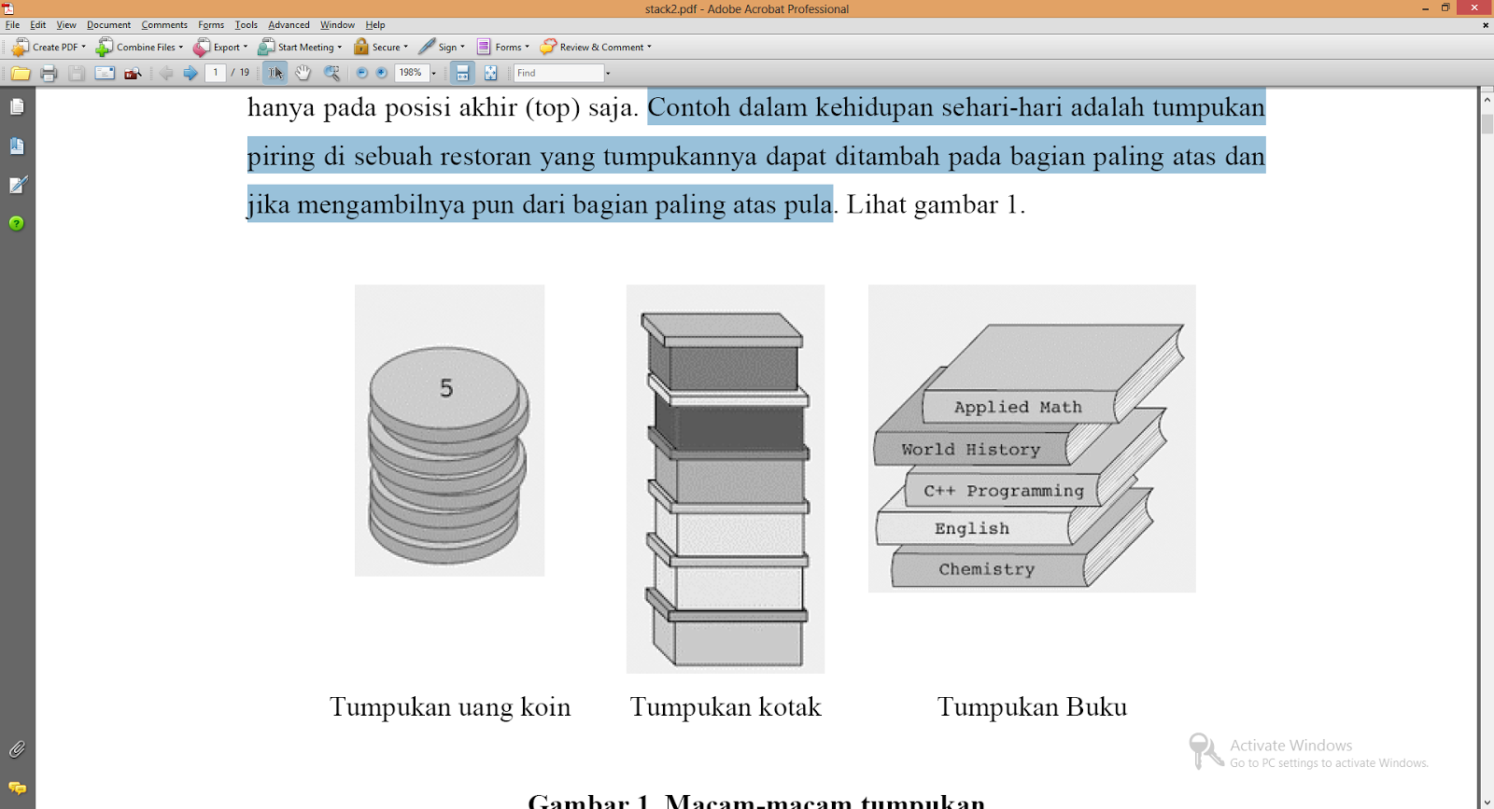Click the Create PDF button
The height and width of the screenshot is (809, 1494).
(x=49, y=47)
